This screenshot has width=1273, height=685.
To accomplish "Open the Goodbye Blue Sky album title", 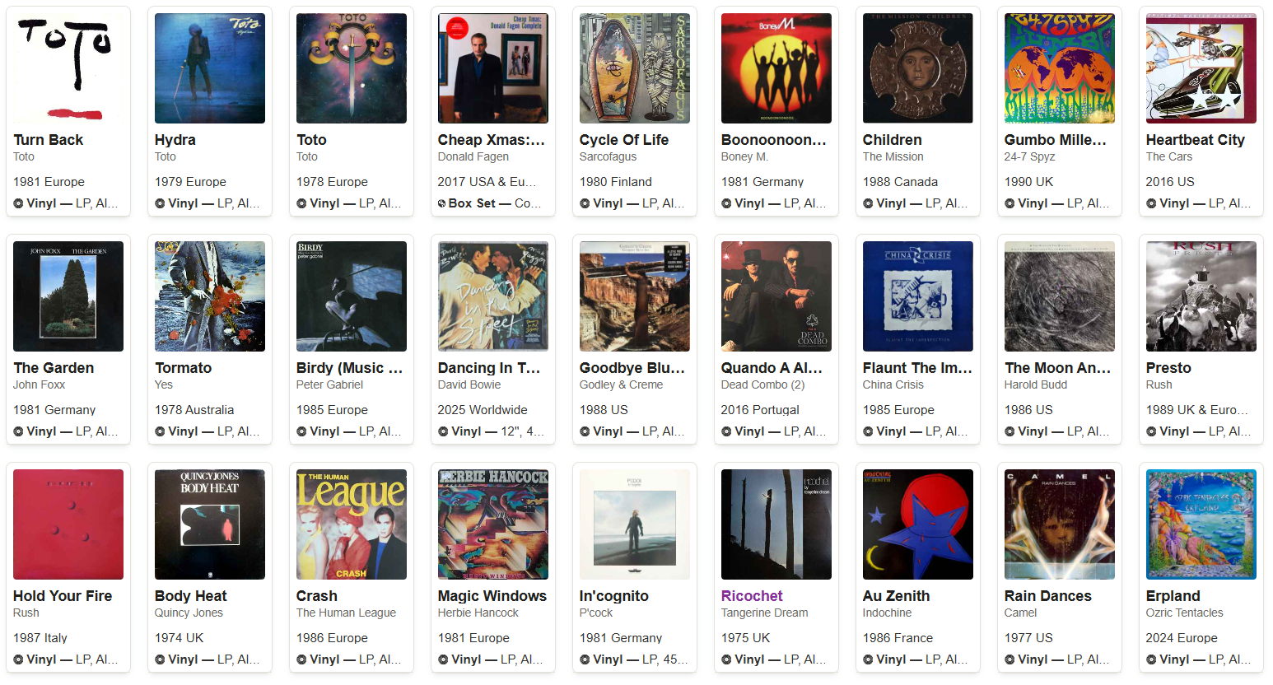I will click(x=632, y=368).
